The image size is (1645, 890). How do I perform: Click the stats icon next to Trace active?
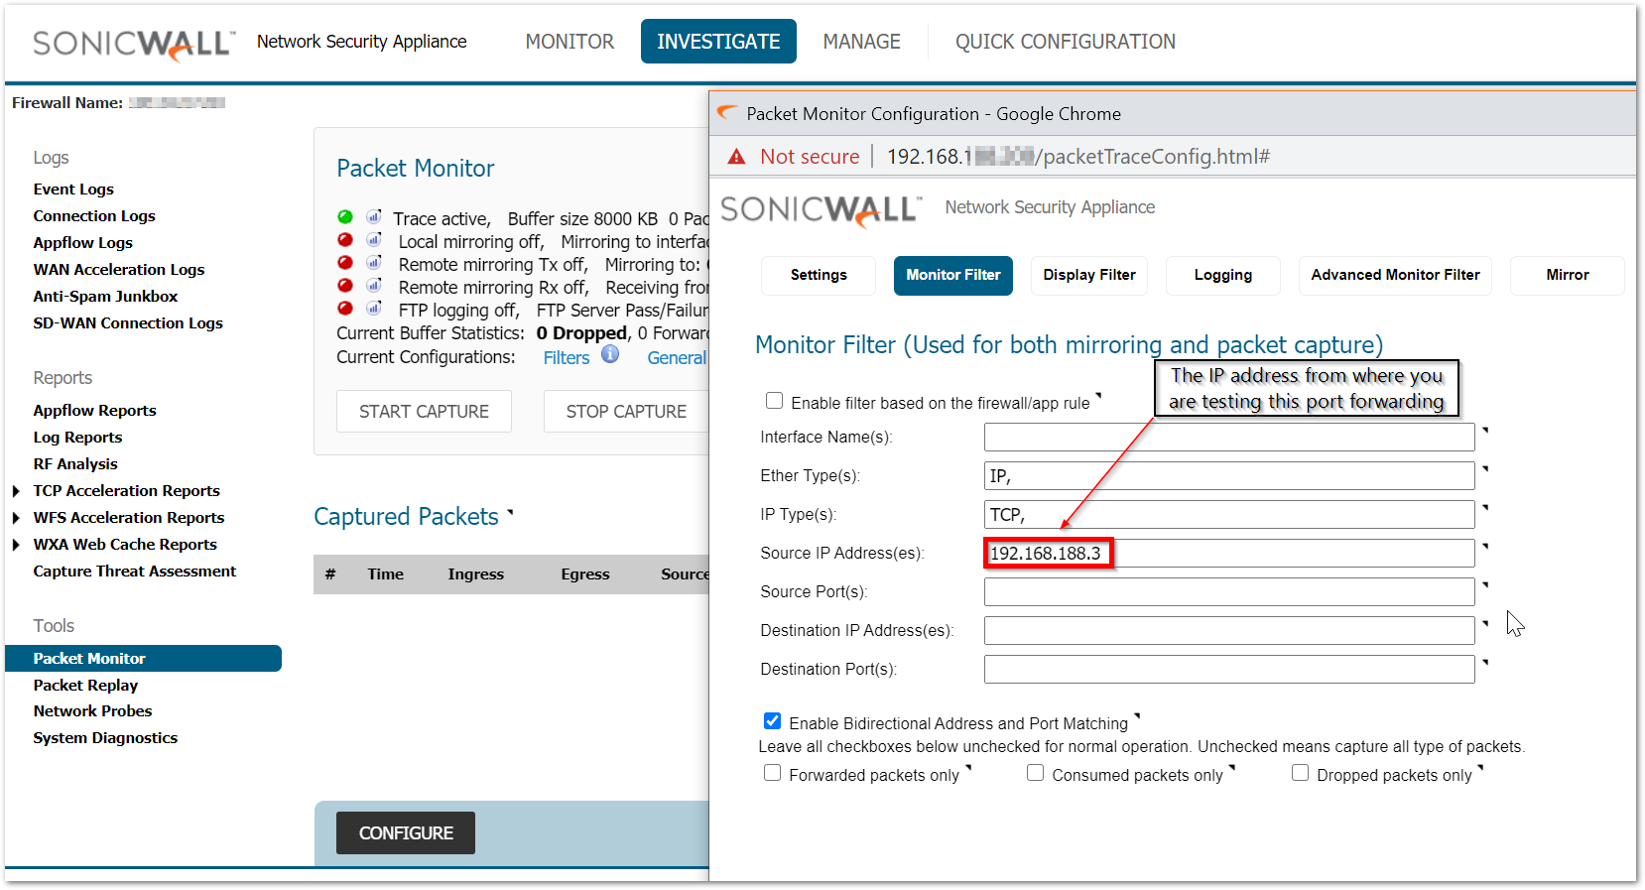374,217
